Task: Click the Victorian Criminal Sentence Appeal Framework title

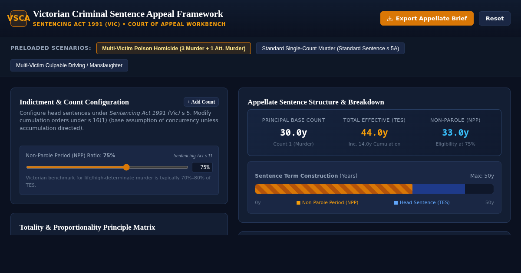Action: click(128, 14)
